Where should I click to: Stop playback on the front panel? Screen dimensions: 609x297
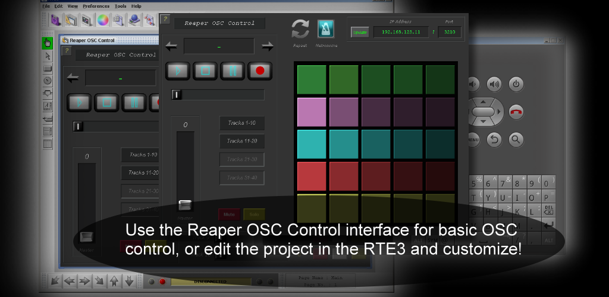click(x=205, y=71)
